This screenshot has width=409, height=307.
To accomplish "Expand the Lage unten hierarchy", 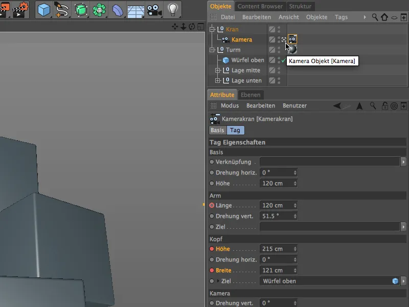I will click(218, 81).
